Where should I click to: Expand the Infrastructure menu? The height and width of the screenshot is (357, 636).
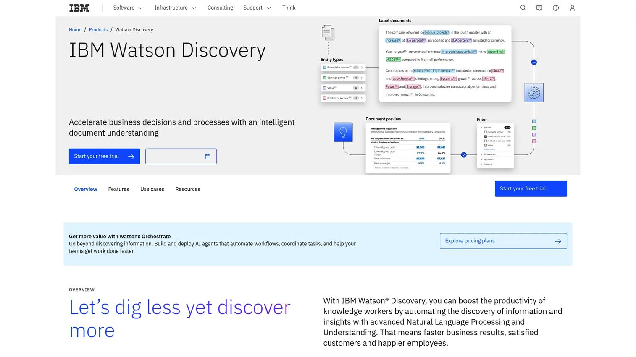[x=175, y=8]
